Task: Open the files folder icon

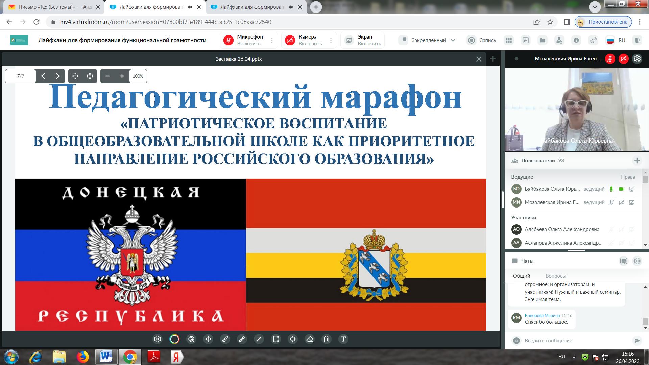Action: point(543,40)
